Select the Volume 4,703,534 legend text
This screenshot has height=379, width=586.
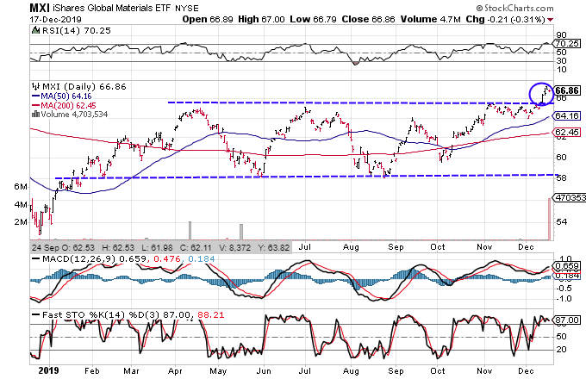point(74,115)
